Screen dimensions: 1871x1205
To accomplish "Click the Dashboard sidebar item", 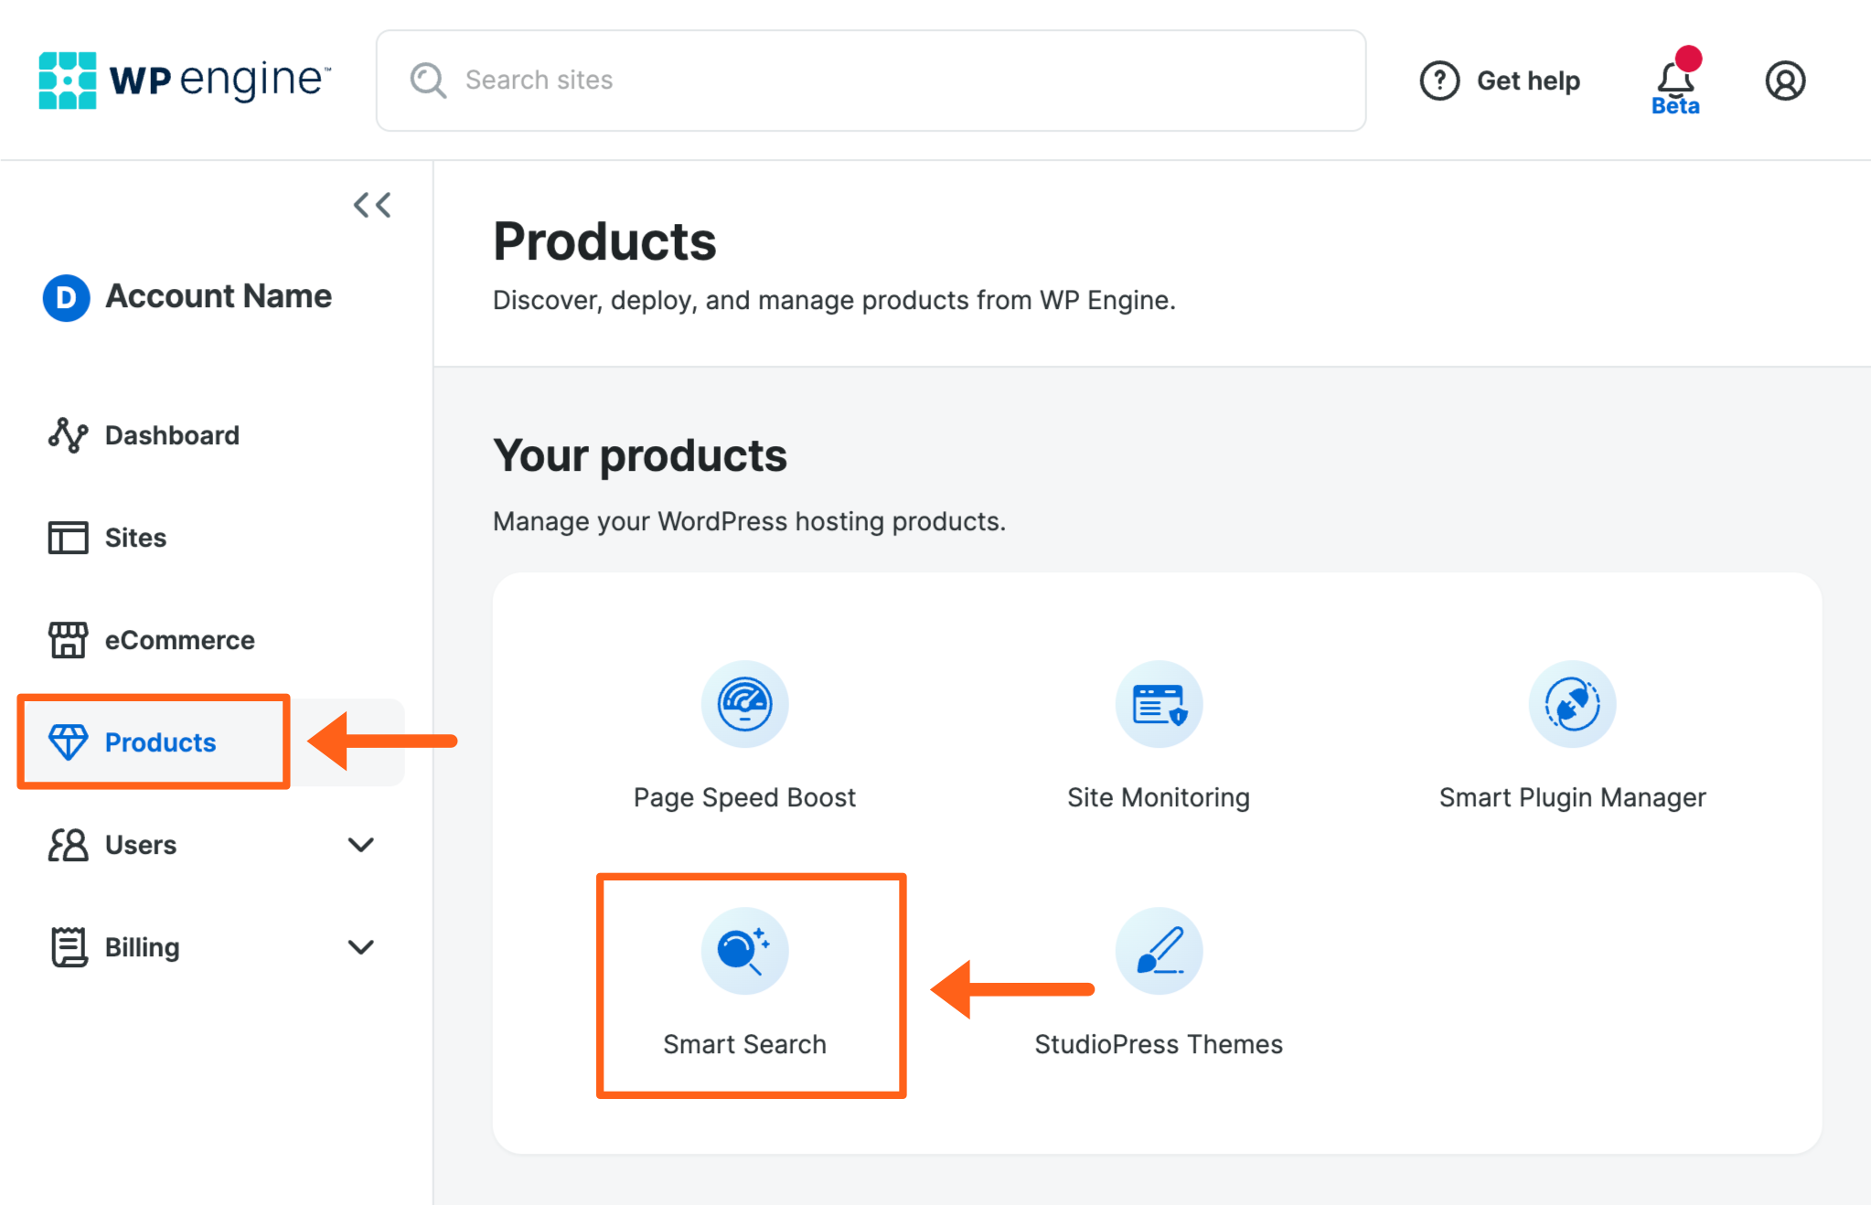I will (x=171, y=434).
